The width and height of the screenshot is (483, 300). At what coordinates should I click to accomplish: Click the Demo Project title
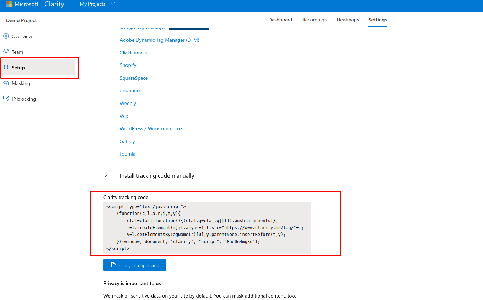pos(21,20)
